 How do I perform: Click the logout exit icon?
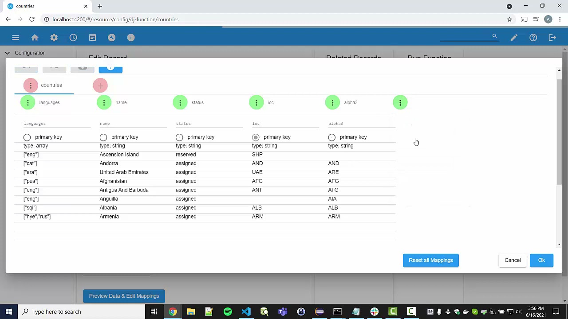pos(552,38)
